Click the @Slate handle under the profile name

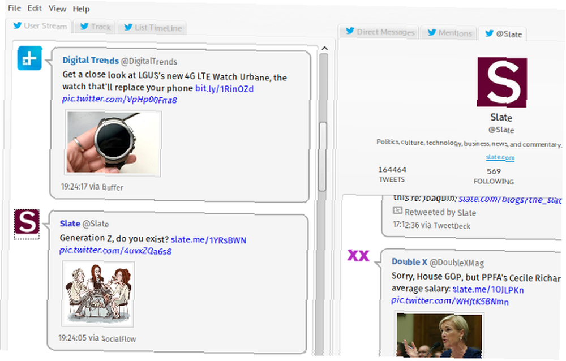tap(501, 130)
